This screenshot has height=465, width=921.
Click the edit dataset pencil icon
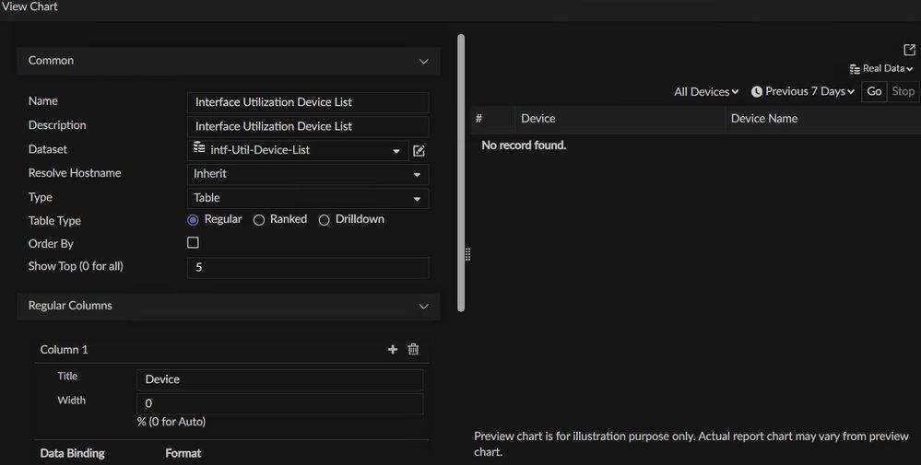tap(419, 151)
